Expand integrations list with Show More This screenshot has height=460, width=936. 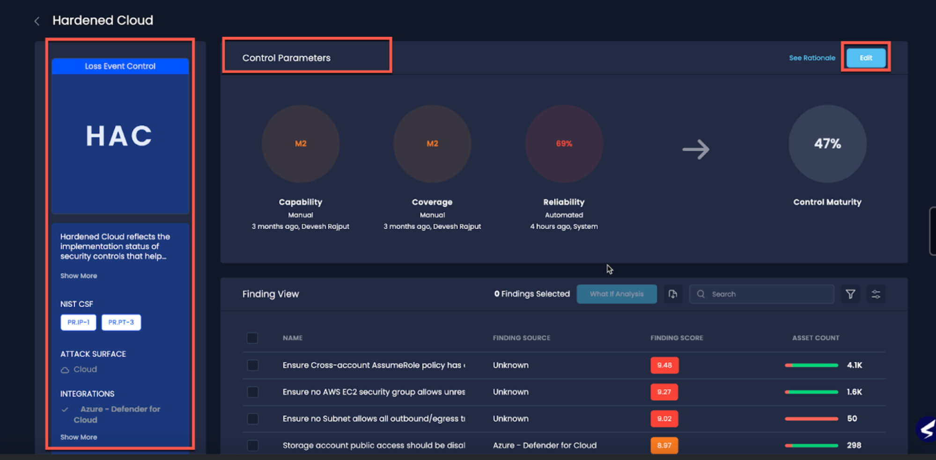coord(79,437)
